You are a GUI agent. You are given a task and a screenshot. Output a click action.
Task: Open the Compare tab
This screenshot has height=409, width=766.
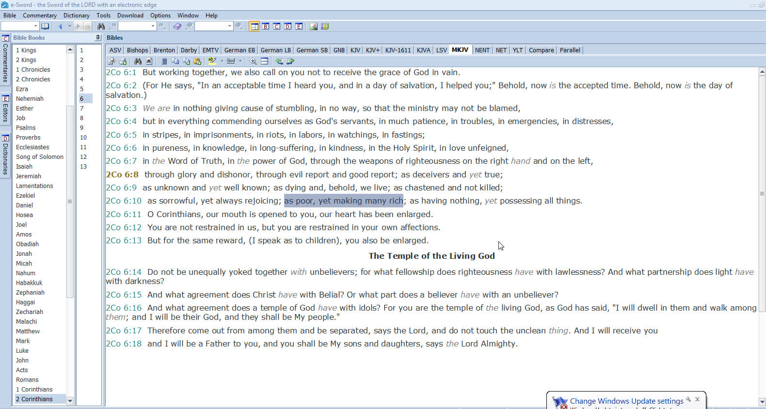pyautogui.click(x=541, y=50)
